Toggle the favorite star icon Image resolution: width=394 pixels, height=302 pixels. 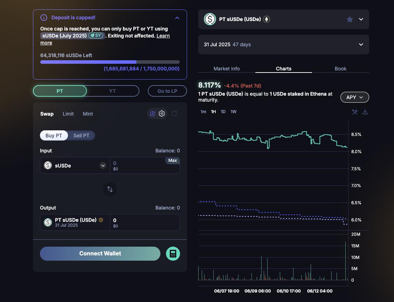tap(350, 19)
